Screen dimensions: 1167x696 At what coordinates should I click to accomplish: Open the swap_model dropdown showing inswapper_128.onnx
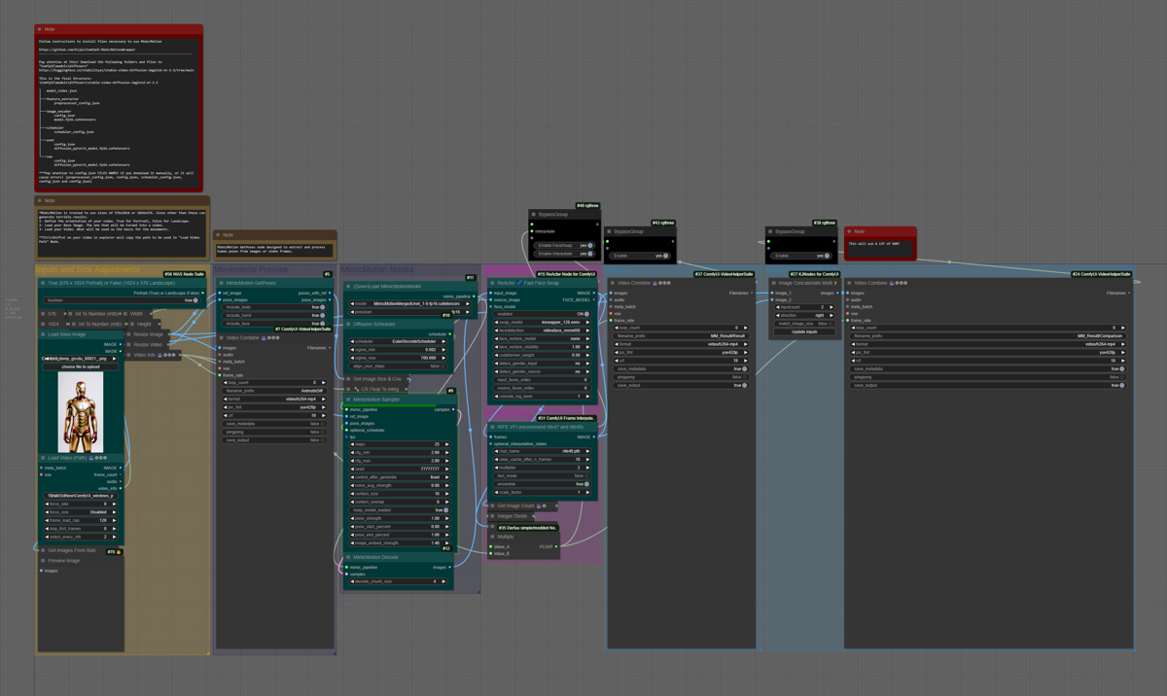pos(542,322)
